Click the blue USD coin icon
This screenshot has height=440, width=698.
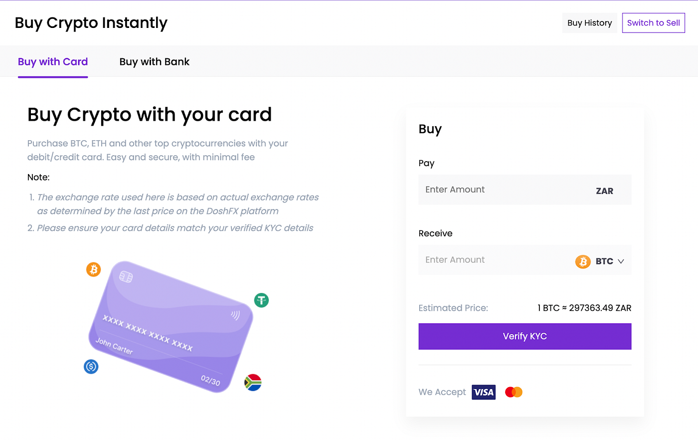tap(91, 367)
